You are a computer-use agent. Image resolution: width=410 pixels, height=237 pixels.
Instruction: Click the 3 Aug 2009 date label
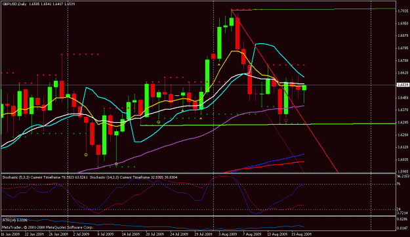(x=228, y=234)
